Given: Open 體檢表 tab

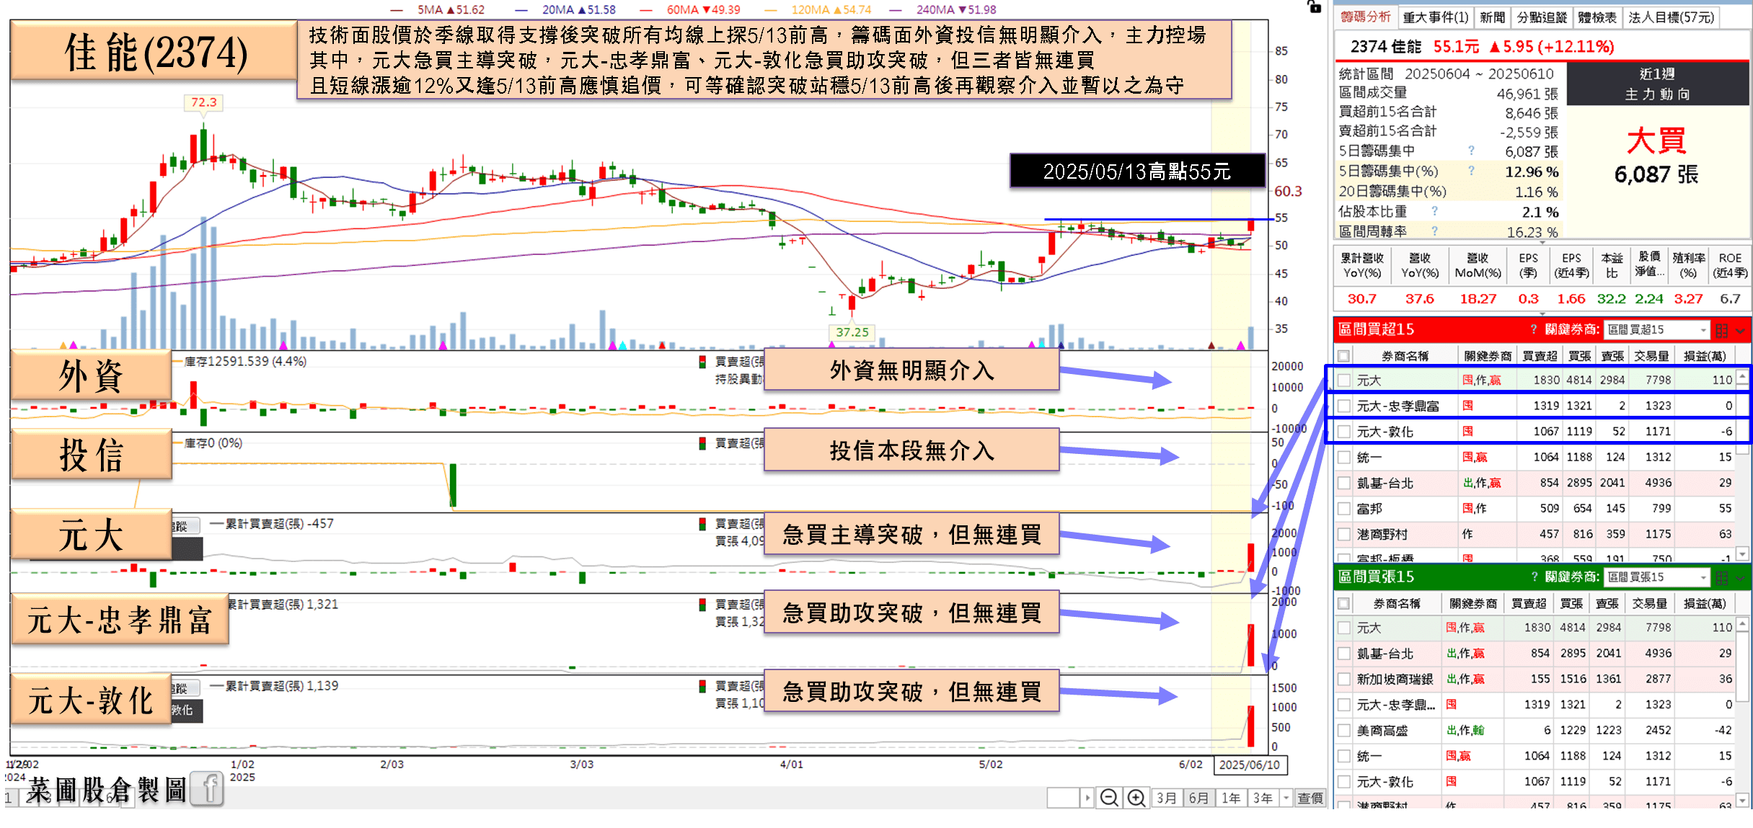Looking at the screenshot, I should pos(1597,17).
